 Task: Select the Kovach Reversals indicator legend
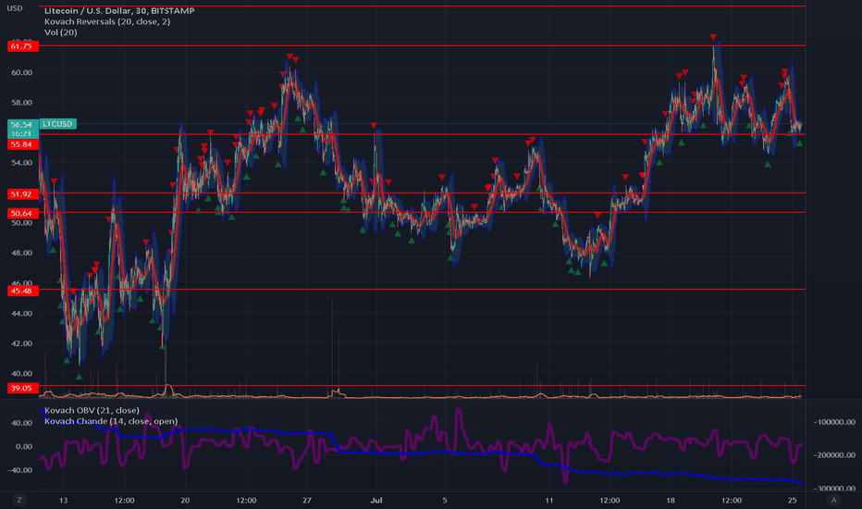tap(107, 21)
